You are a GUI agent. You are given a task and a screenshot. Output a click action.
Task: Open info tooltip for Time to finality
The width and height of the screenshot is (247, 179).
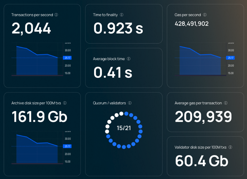coord(121,15)
